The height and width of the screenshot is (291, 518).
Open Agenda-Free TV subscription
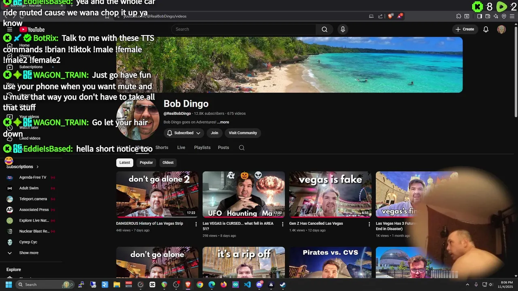point(32,177)
